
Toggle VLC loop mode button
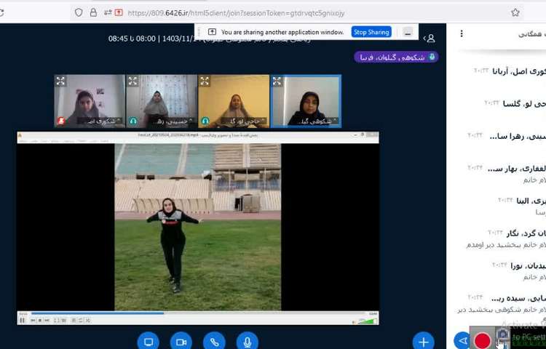pyautogui.click(x=80, y=320)
